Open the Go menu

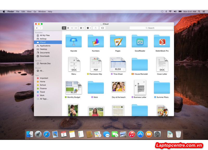pyautogui.click(x=35, y=11)
